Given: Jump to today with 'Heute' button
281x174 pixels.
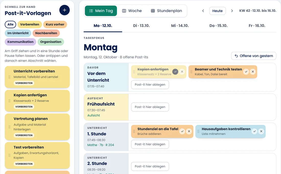Looking at the screenshot, I should [x=217, y=11].
